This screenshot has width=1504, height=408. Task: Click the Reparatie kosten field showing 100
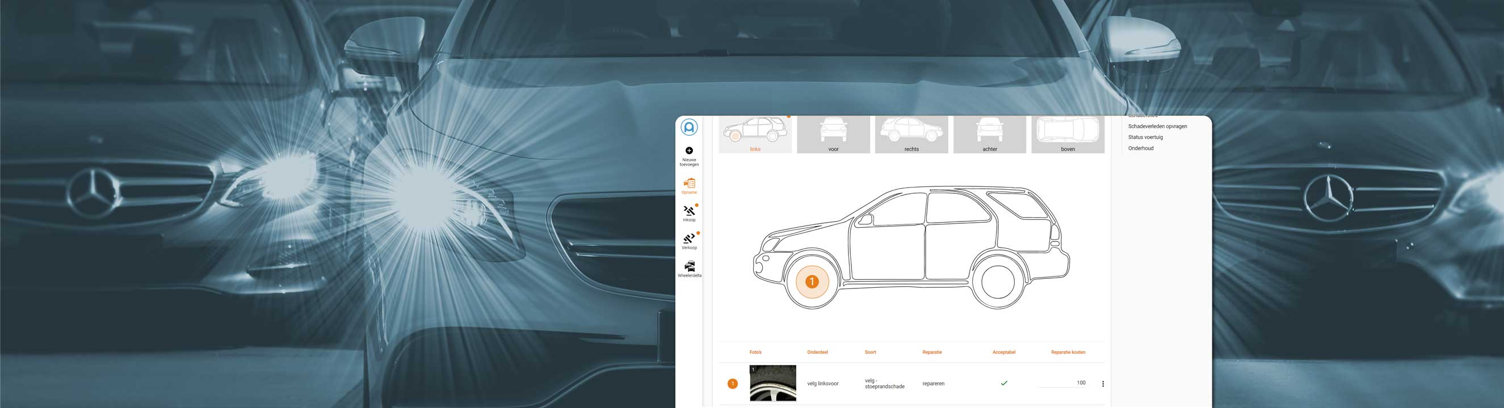[x=1062, y=383]
